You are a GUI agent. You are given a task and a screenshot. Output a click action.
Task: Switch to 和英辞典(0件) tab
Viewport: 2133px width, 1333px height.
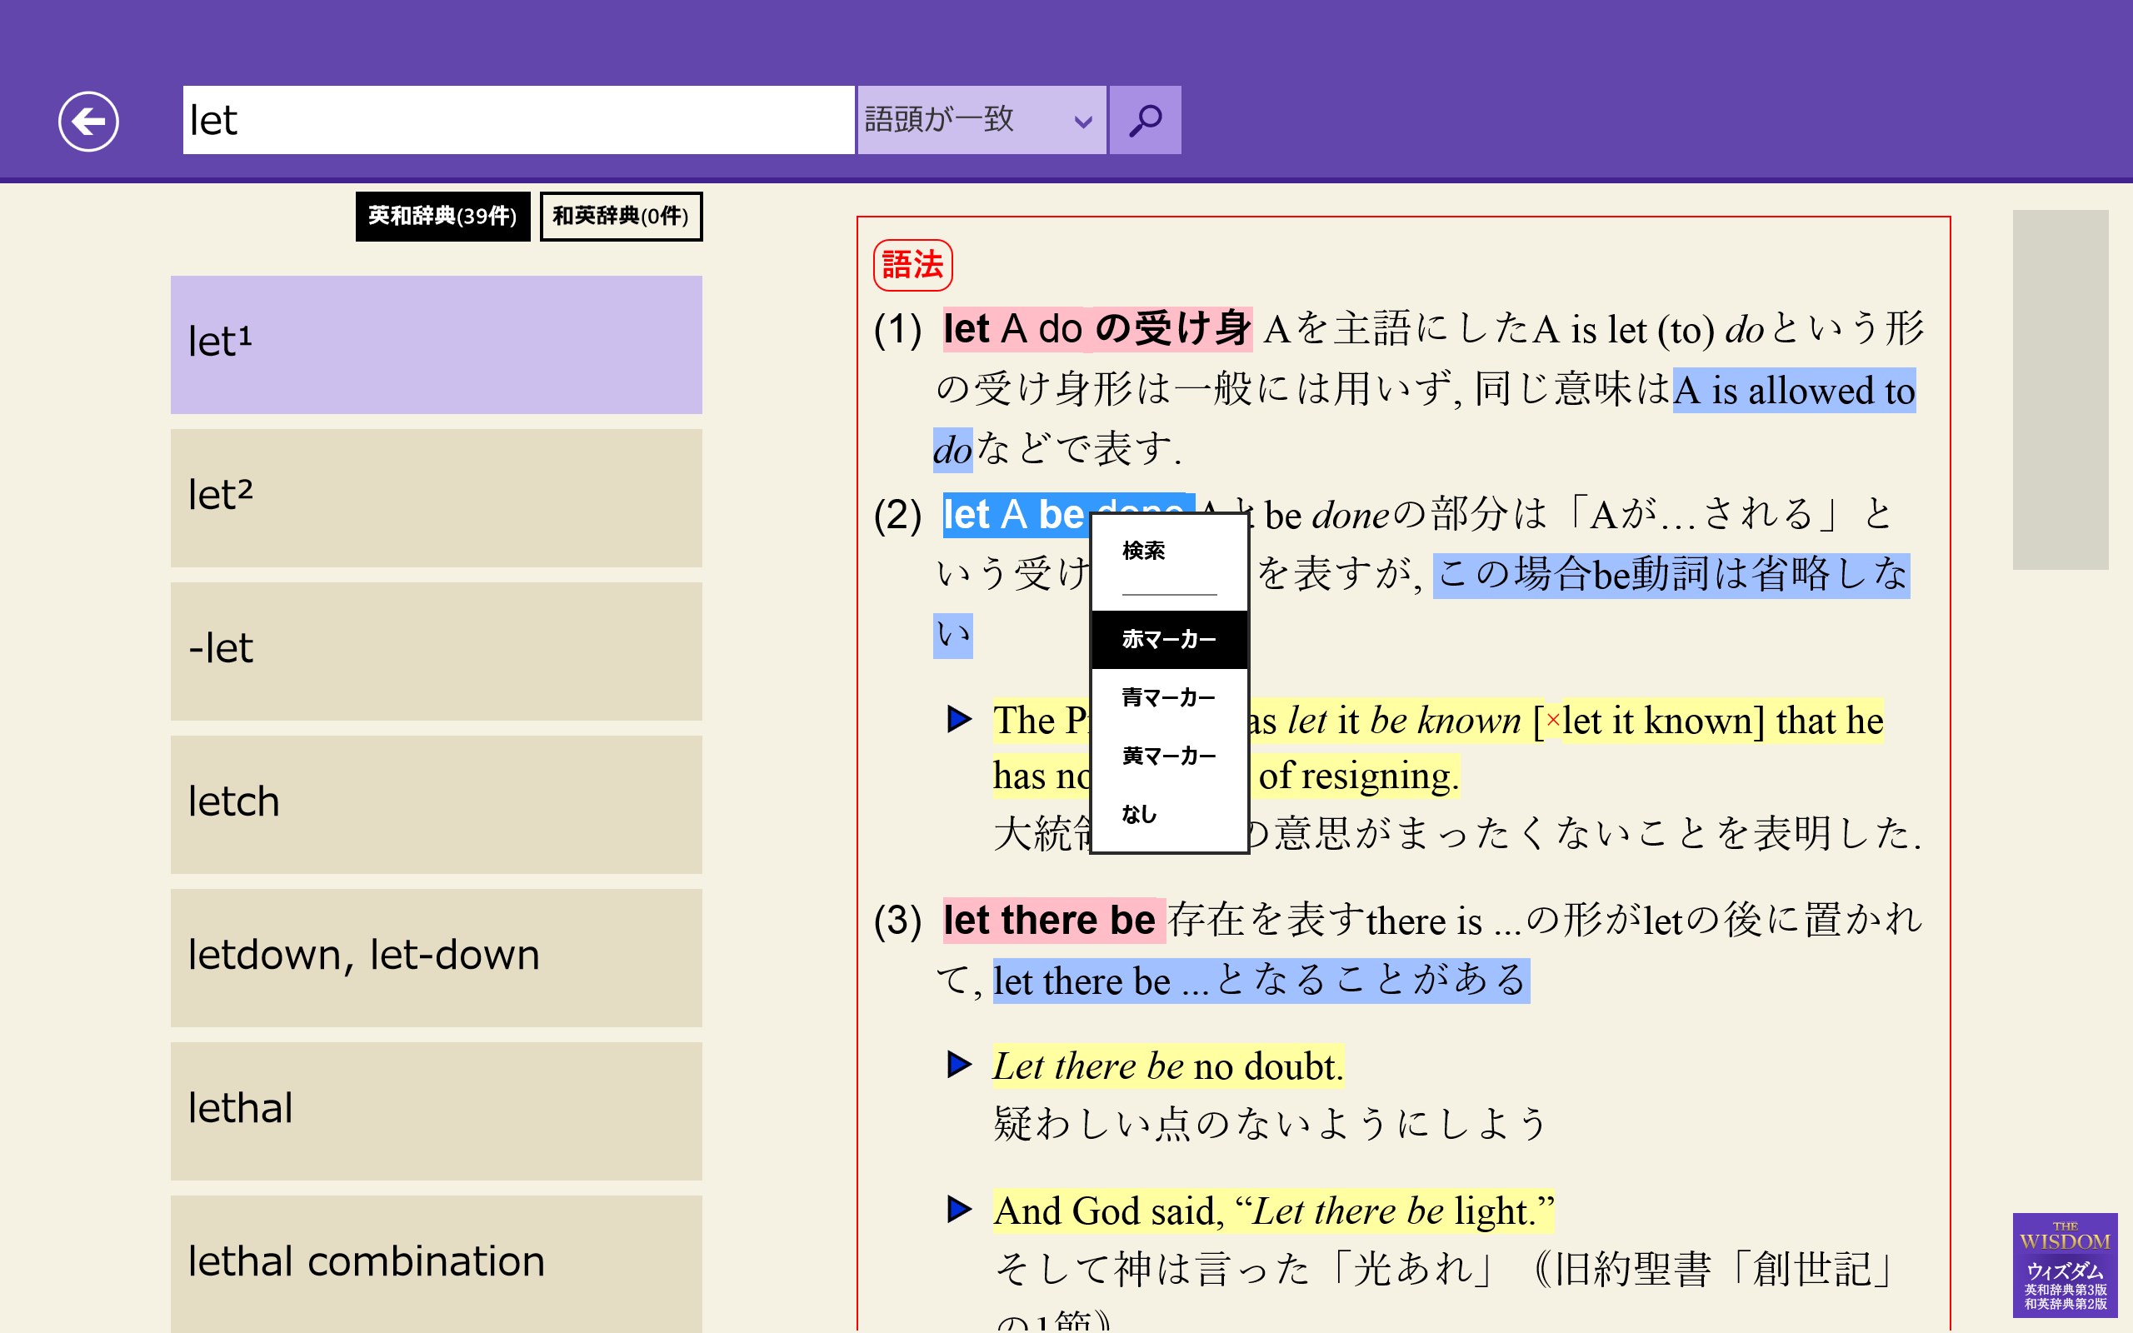click(x=621, y=216)
